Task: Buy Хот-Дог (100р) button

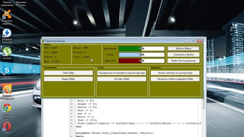Action: click(x=122, y=79)
